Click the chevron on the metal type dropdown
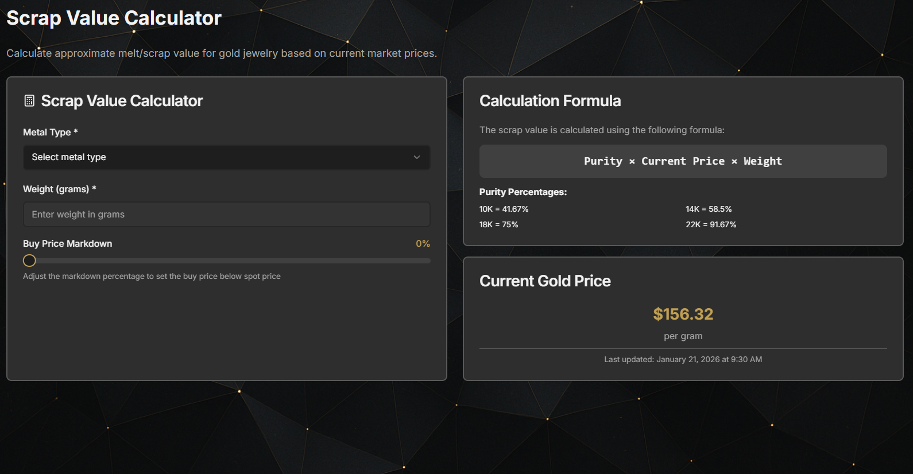913x474 pixels. [417, 157]
